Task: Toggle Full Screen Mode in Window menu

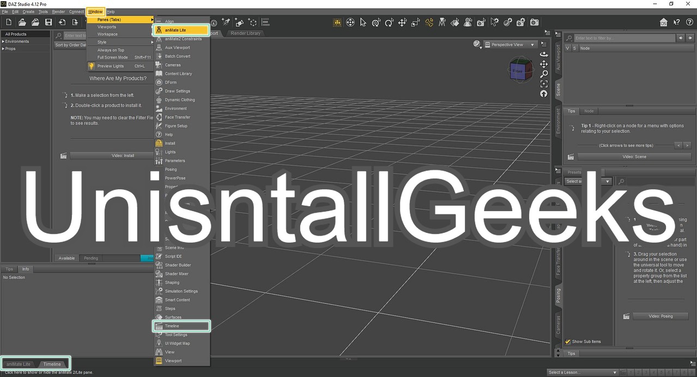Action: 119,57
